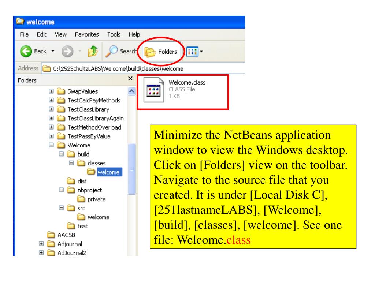Collapse the build folder
This screenshot has height=281, width=375.
coord(61,154)
